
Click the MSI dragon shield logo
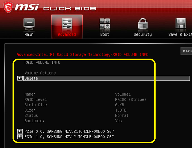tap(8, 7)
